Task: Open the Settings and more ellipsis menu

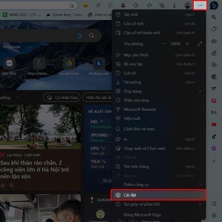Action: pos(200,5)
